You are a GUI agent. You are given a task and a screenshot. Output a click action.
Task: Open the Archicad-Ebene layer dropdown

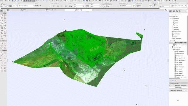coord(26,6)
